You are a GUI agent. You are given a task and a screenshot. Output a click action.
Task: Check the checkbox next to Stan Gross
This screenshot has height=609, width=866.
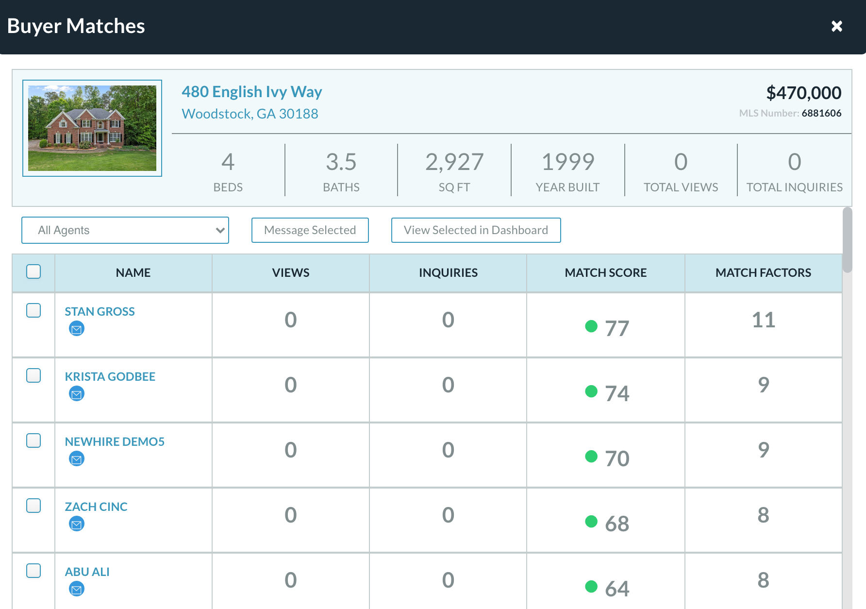tap(33, 311)
